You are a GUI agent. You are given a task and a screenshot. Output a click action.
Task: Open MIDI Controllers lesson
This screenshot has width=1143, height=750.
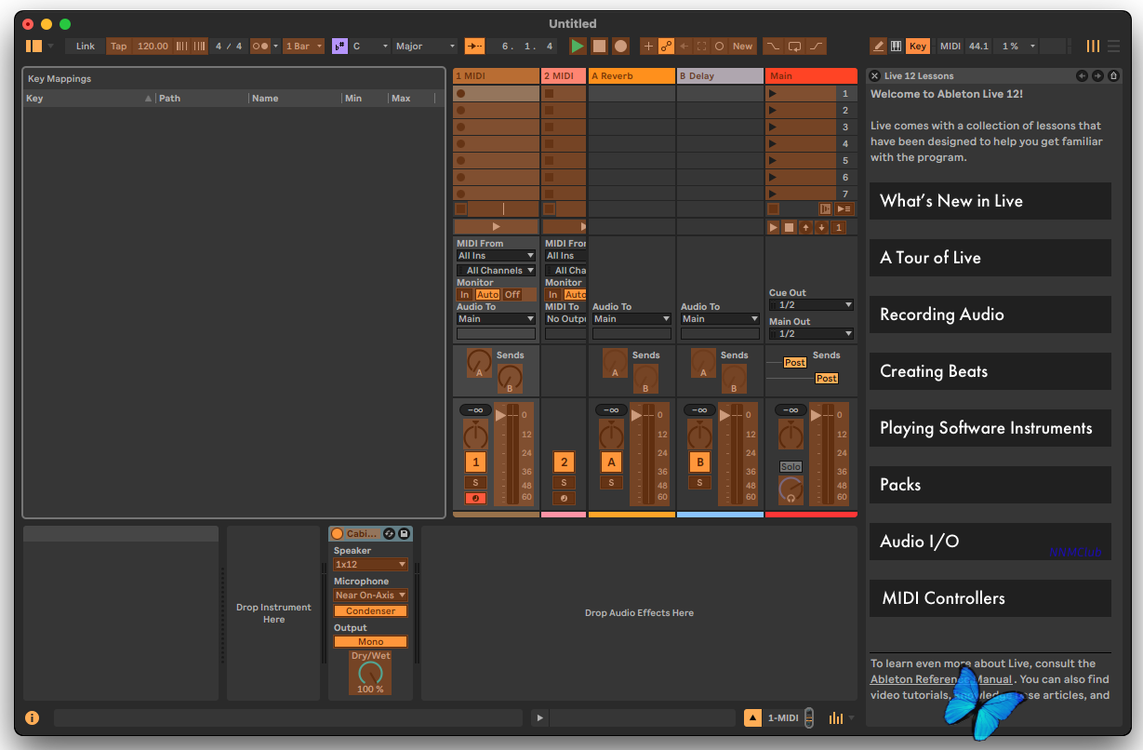pyautogui.click(x=990, y=598)
